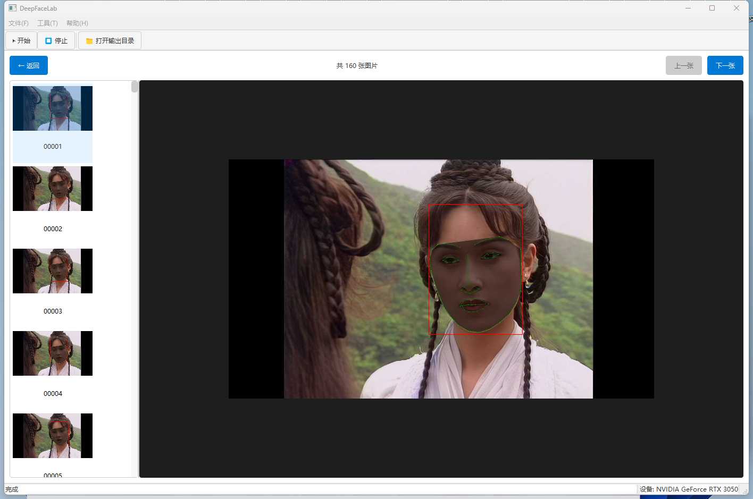This screenshot has height=499, width=753.
Task: Select thumbnail 00002 in the sidebar
Action: click(52, 189)
